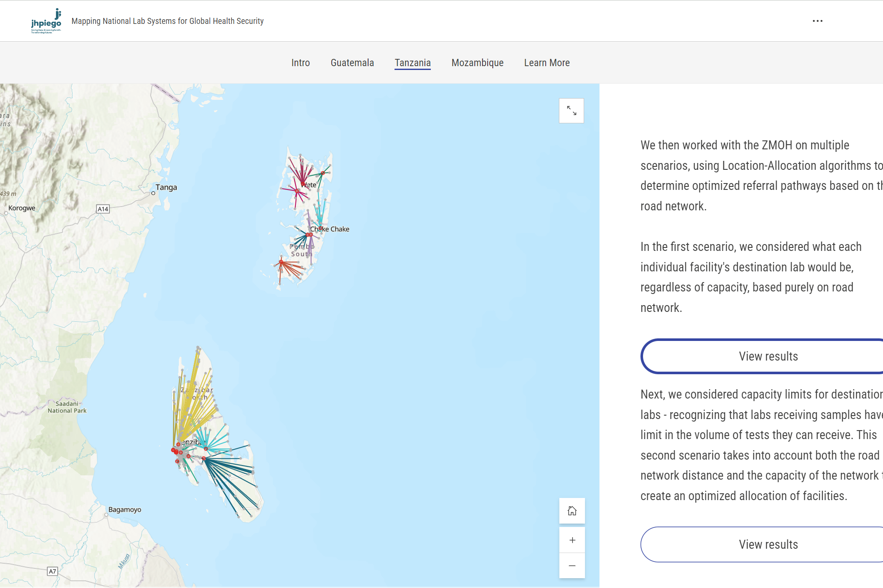
Task: Reset map to home view
Action: 572,511
